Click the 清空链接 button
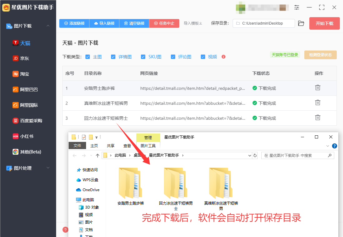The image size is (343, 237). (134, 23)
